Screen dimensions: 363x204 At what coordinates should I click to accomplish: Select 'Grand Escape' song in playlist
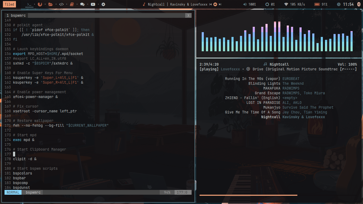267,93
